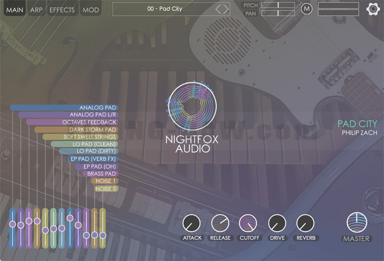Click the ANALOG PAD volume fader handle
The height and width of the screenshot is (261, 384).
[12, 224]
